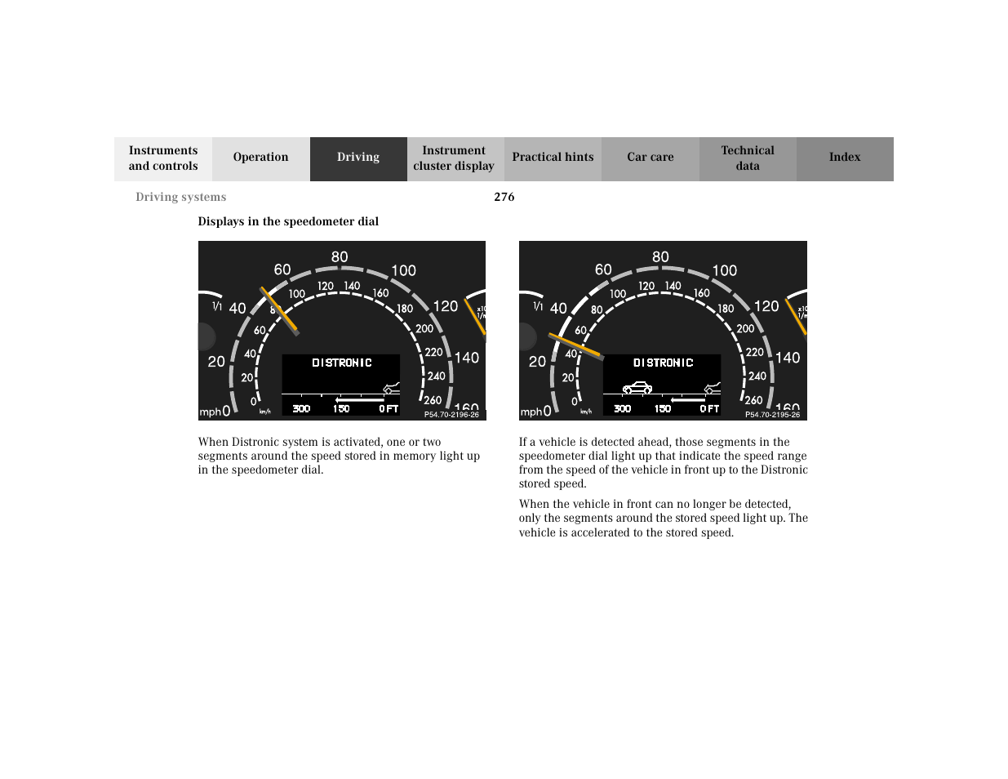The image size is (1008, 779).
Task: Click DISTRONIC label in right speedometer display
Action: point(663,363)
